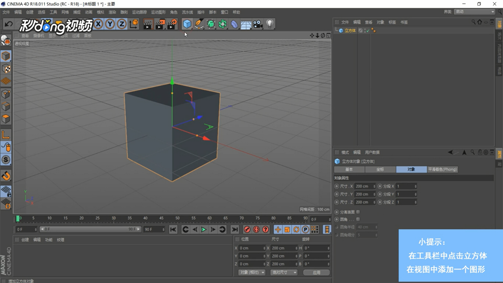Click the Undo arrow icon
The width and height of the screenshot is (503, 283).
tap(9, 24)
